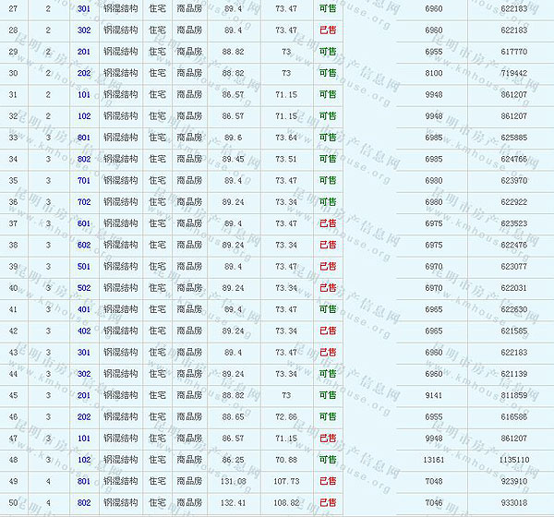Open room 702 details link
Viewport: 554px width, 517px height.
click(x=84, y=201)
